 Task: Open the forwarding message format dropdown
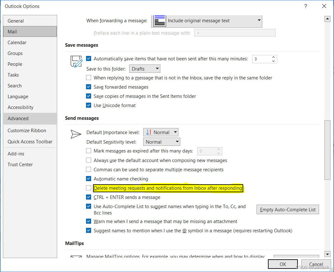(x=207, y=21)
